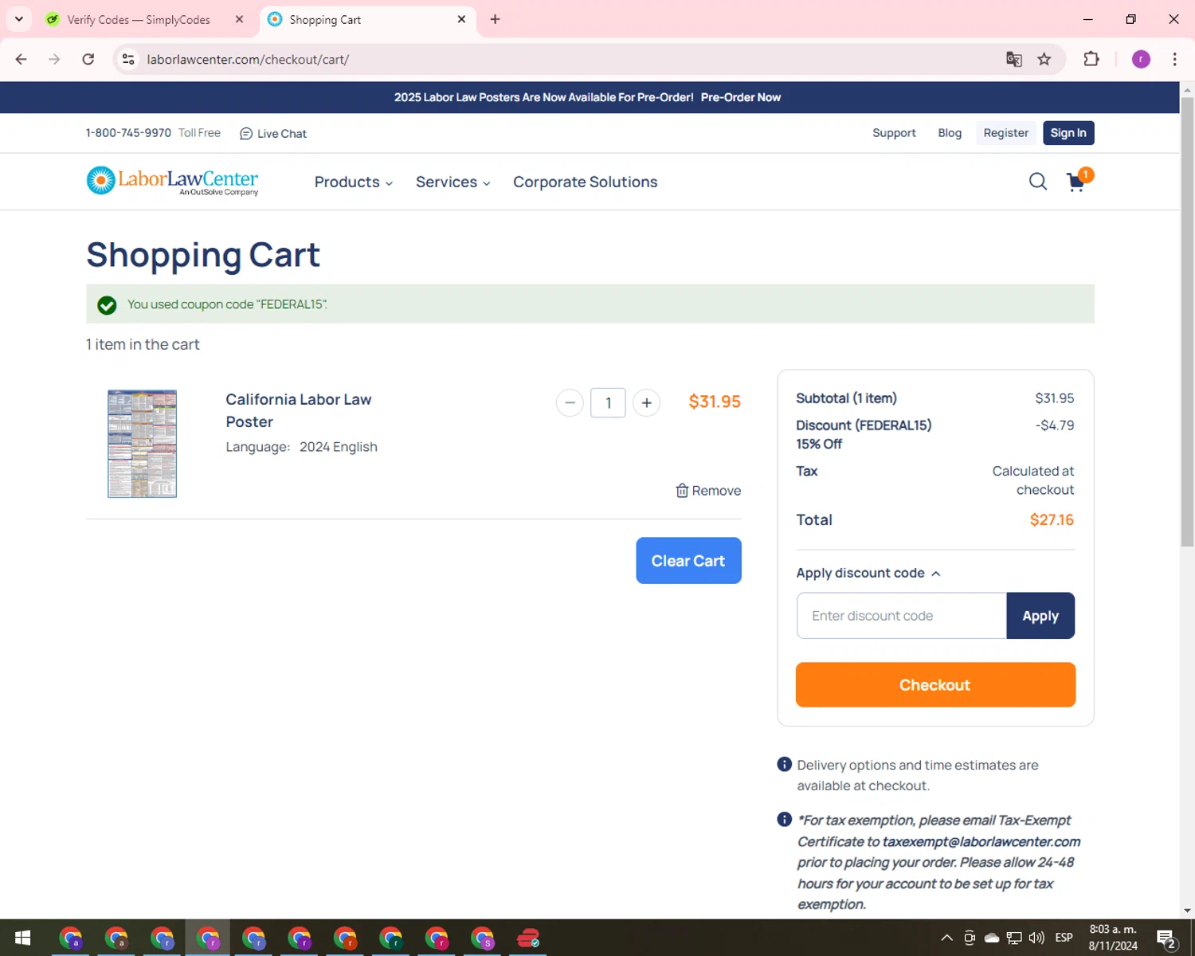1195x956 pixels.
Task: Increase quantity with the plus button
Action: pyautogui.click(x=646, y=402)
